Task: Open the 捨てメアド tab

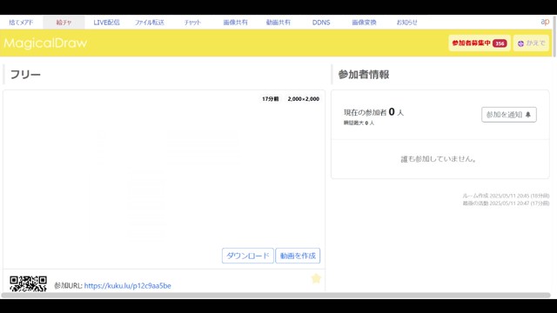Action: (21, 23)
